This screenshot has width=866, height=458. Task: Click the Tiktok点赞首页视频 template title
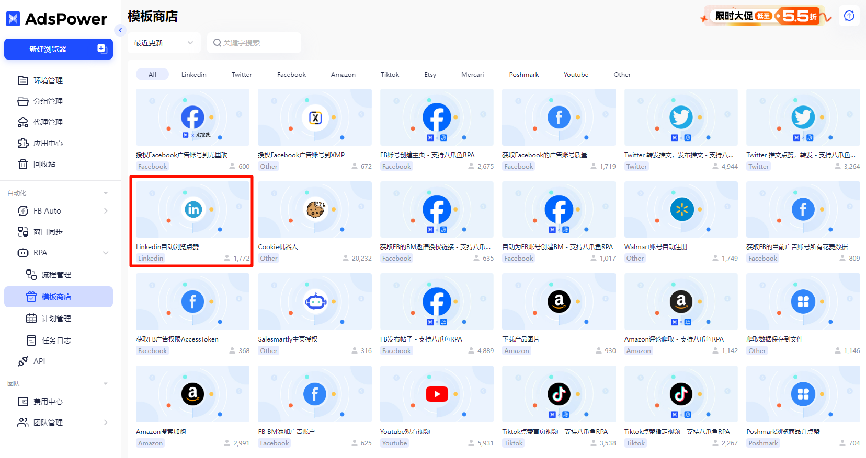click(x=555, y=432)
